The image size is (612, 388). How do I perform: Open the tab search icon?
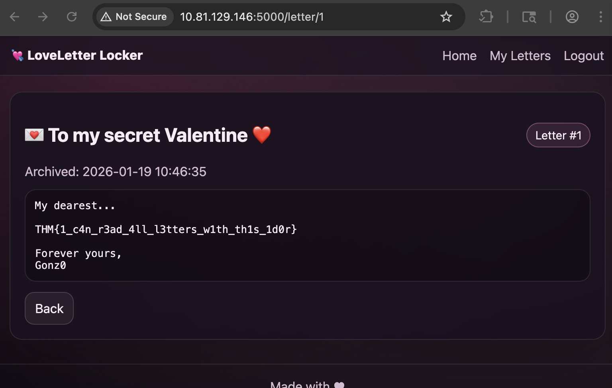(529, 17)
